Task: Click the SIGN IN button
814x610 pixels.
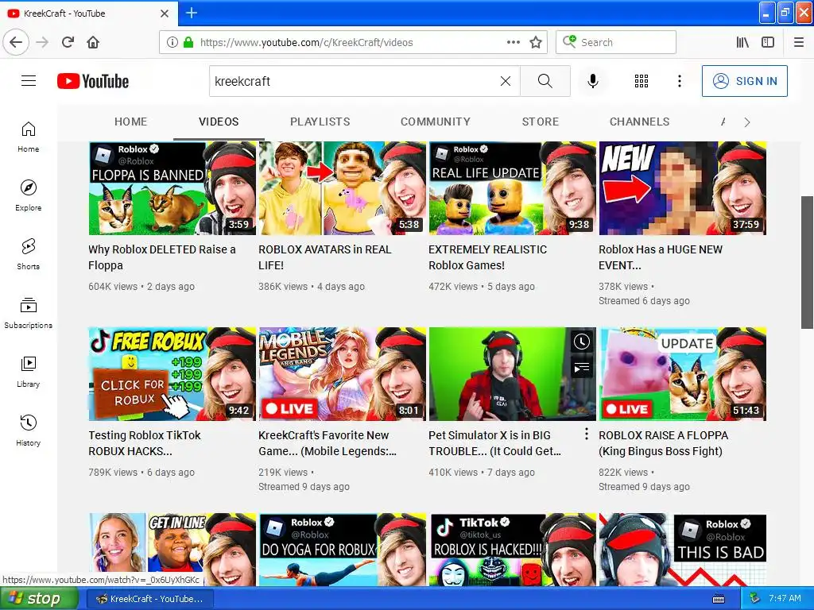Action: [744, 81]
